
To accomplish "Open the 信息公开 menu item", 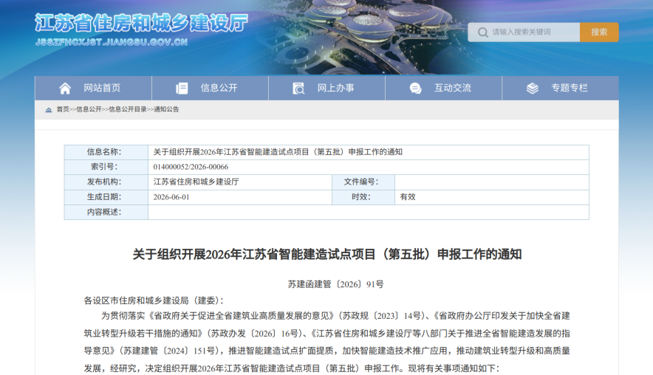I will (x=211, y=89).
